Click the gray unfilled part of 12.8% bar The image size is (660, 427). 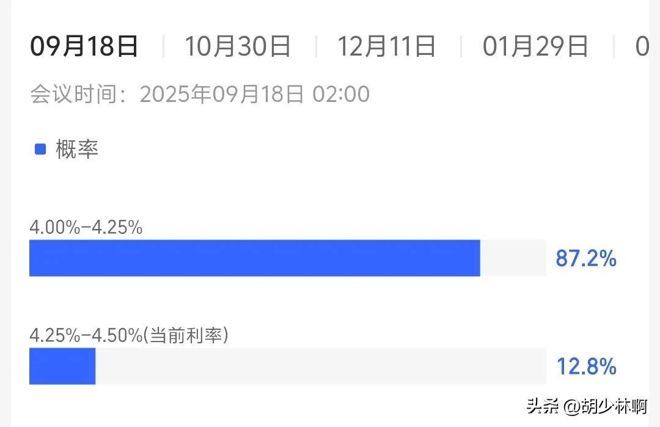(x=321, y=366)
